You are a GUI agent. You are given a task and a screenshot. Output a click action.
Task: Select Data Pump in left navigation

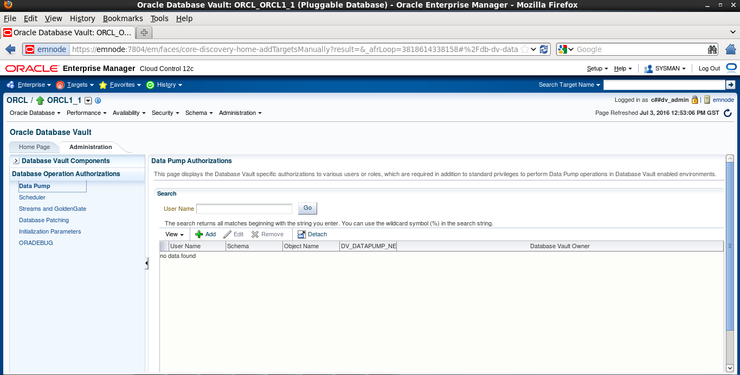[x=34, y=186]
